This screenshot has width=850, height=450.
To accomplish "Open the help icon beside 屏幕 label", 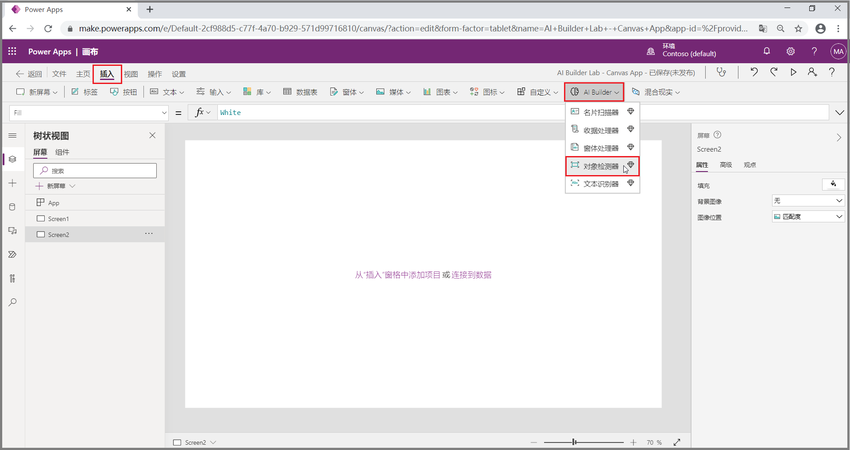I will (718, 135).
